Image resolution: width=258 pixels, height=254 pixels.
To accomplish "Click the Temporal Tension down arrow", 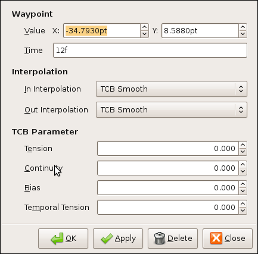I will tap(243, 211).
